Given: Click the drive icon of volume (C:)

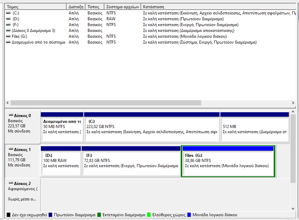Looking at the screenshot, I should click(x=8, y=13).
